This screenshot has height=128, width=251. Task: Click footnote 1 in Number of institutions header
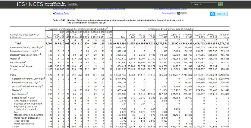108,28
